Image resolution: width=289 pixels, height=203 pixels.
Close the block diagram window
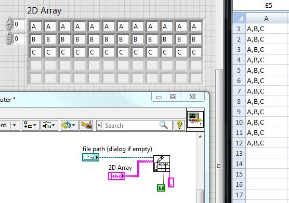pos(192,97)
